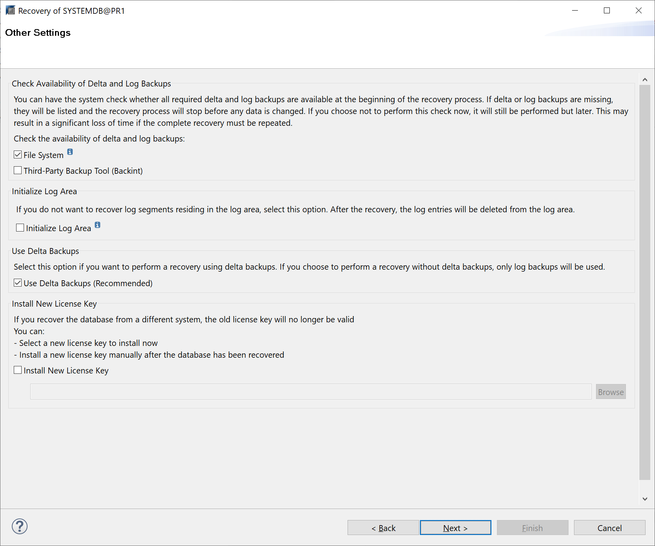Screen dimensions: 655x546
Task: Click the help question mark icon
Action: coord(20,526)
